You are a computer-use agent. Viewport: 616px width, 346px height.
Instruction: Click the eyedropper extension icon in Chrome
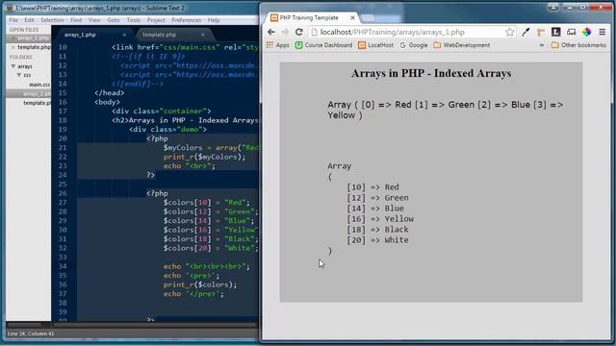(526, 32)
